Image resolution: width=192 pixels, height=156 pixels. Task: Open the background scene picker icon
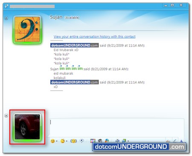click(x=124, y=141)
